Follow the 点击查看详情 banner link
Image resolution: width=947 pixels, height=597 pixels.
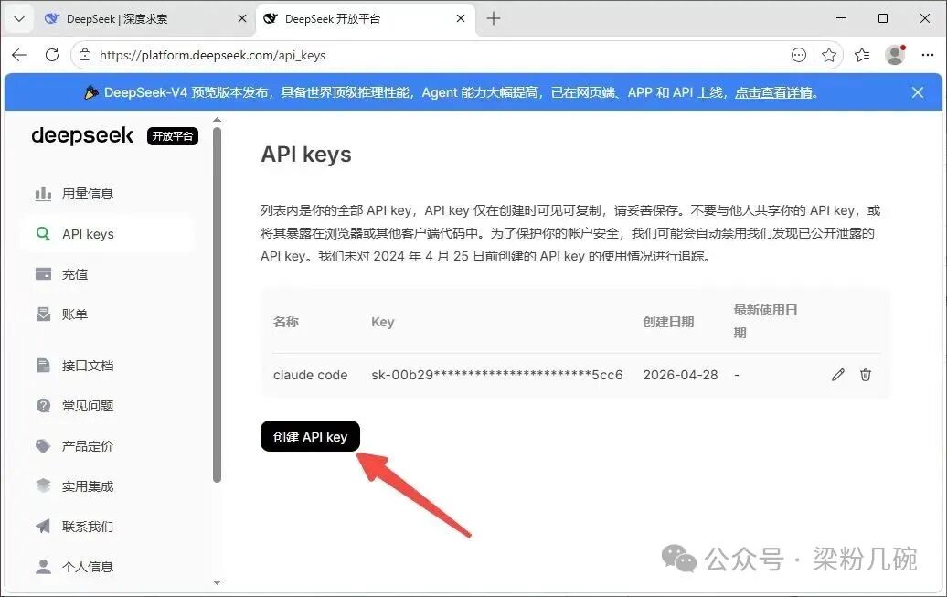tap(773, 92)
